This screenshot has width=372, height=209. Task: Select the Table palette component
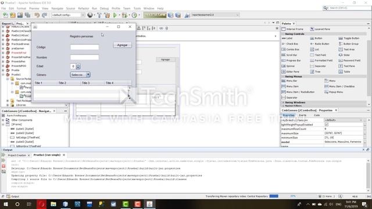344,71
